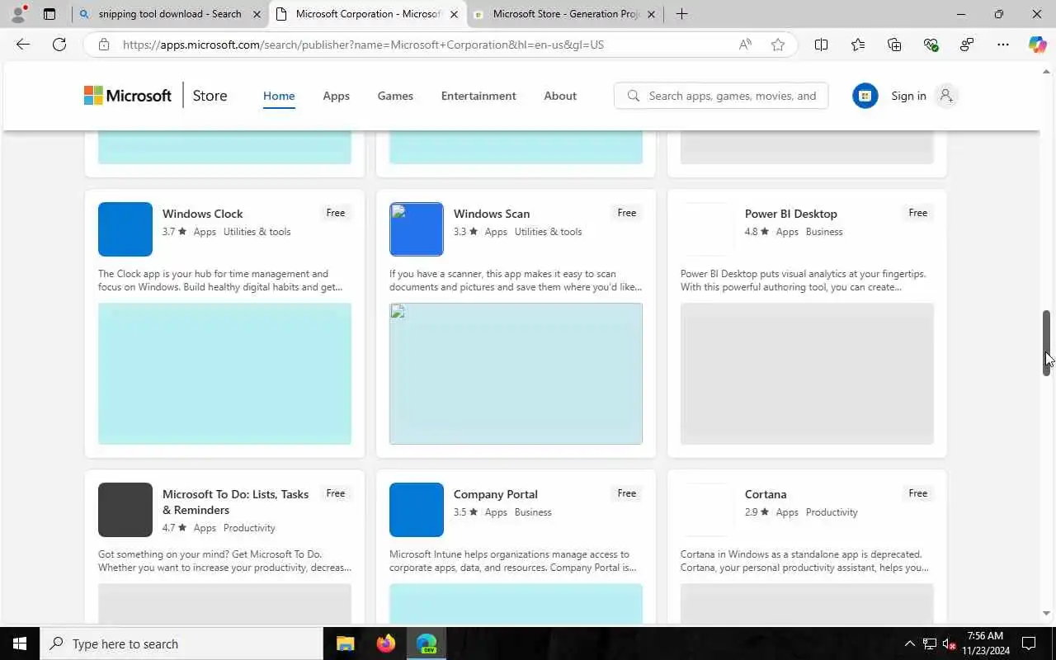
Task: Open the Store app badge icon beside Sign in
Action: point(865,96)
